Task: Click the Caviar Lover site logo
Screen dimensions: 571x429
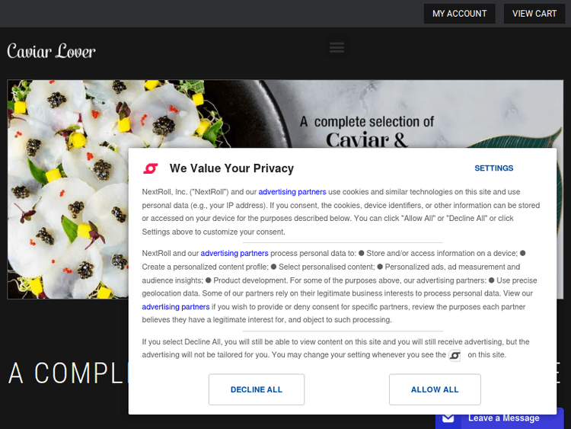Action: click(x=51, y=51)
